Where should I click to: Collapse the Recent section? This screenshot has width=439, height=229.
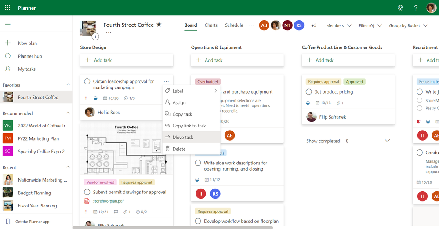coord(68,167)
